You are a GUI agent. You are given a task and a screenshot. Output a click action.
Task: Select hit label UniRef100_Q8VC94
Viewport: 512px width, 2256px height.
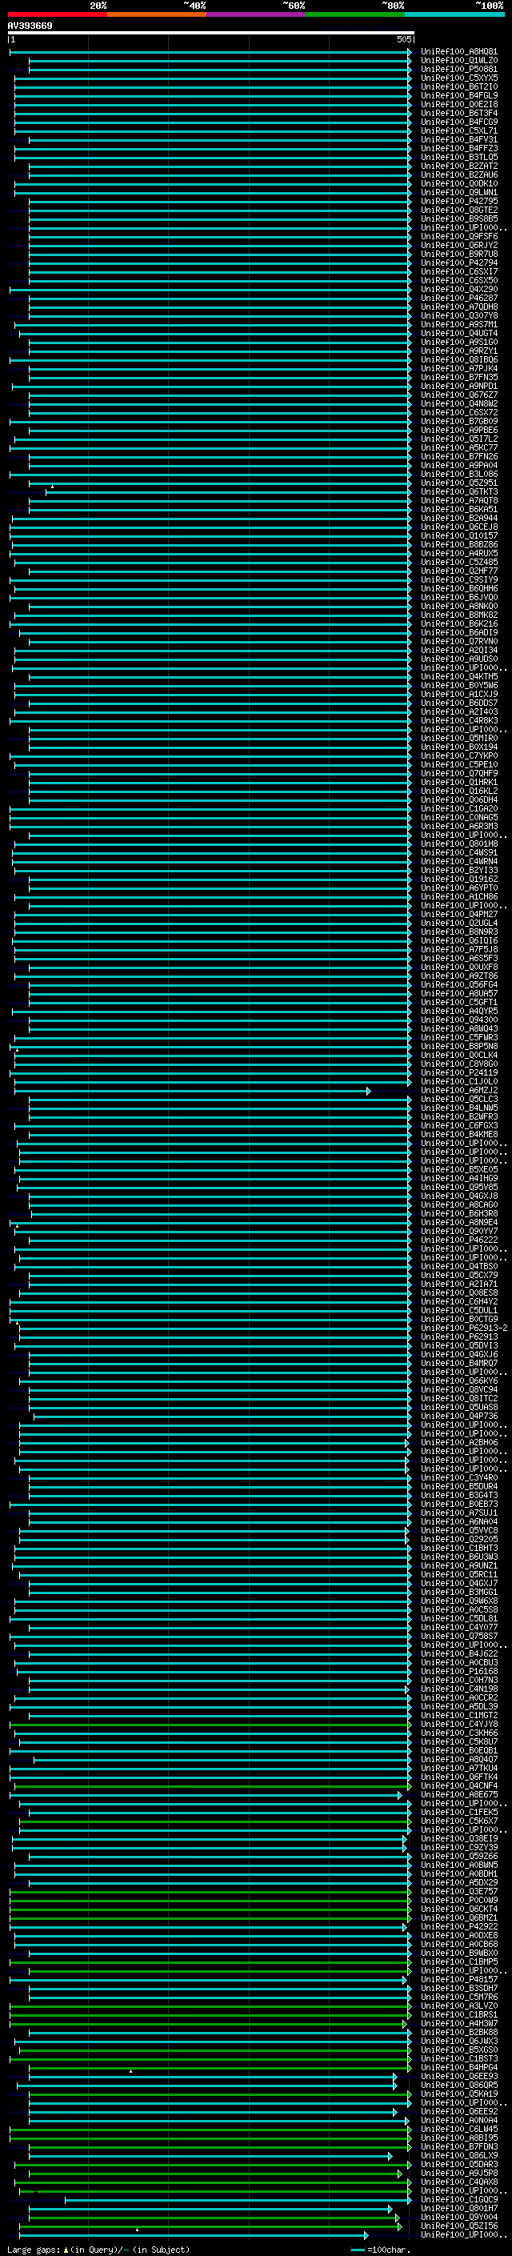(458, 1390)
